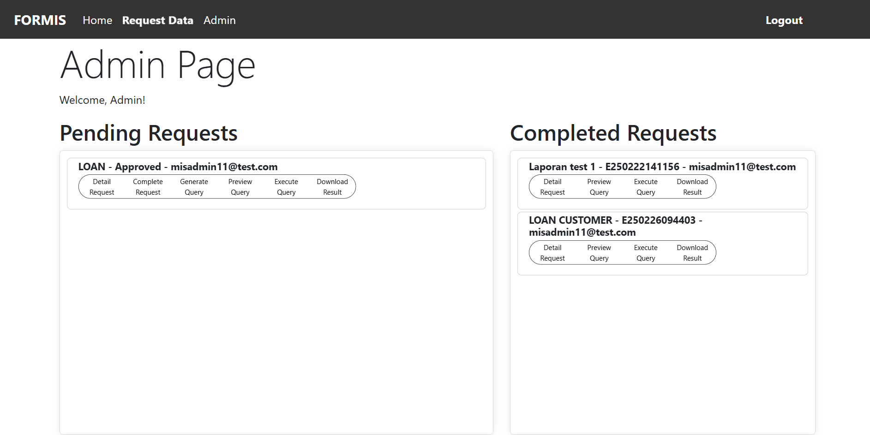The image size is (870, 435).
Task: Log out using the Logout link
Action: (x=784, y=20)
